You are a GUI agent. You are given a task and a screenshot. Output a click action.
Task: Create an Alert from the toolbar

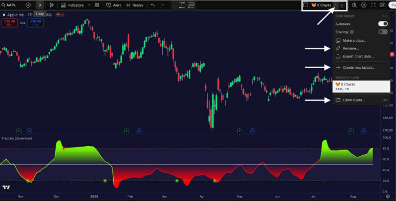coord(114,5)
